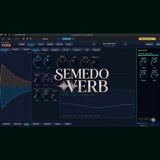
Task: Click the sidechain input arrow icon
Action: (x=73, y=39)
